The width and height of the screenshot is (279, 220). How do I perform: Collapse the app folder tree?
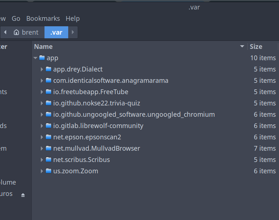(35, 58)
